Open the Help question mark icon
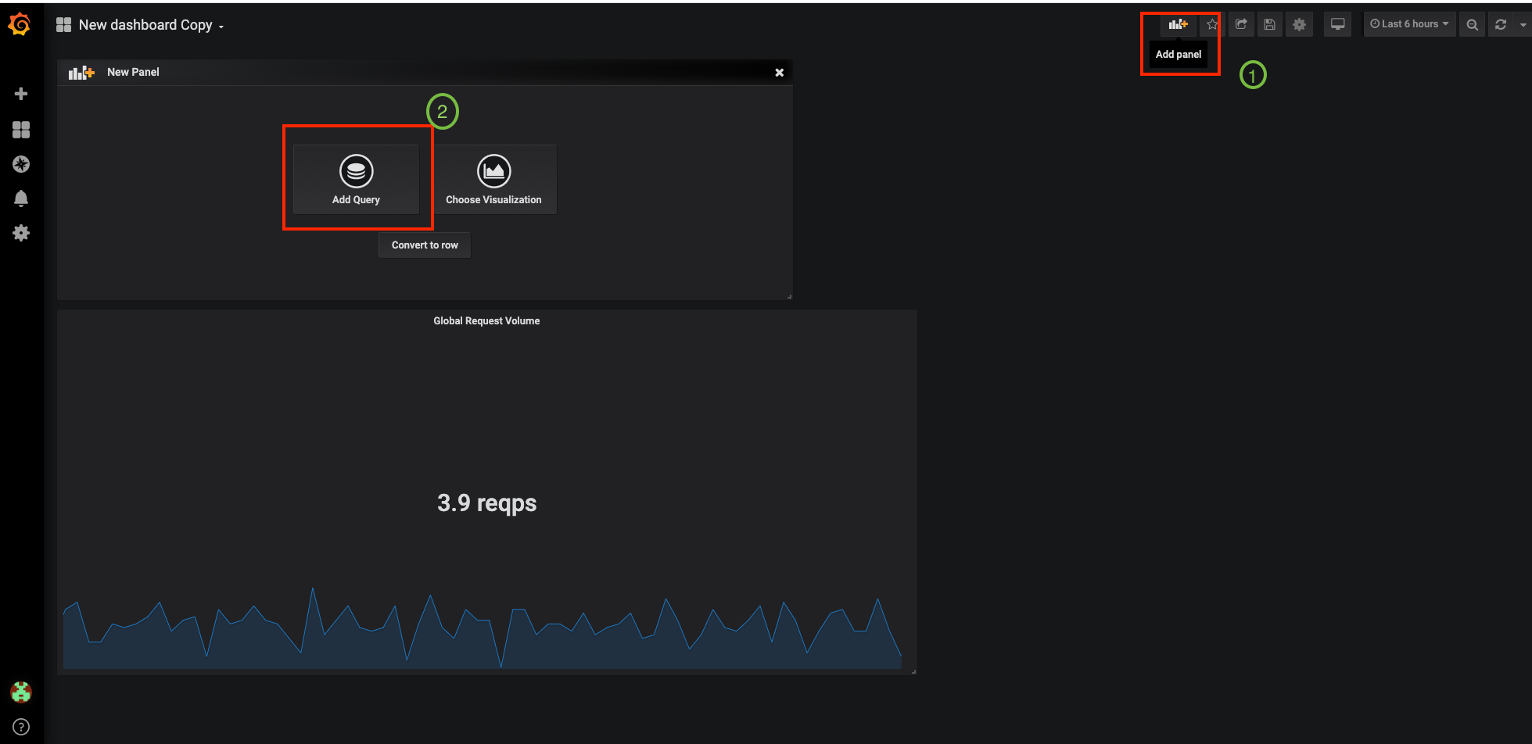The height and width of the screenshot is (744, 1532). (x=21, y=727)
